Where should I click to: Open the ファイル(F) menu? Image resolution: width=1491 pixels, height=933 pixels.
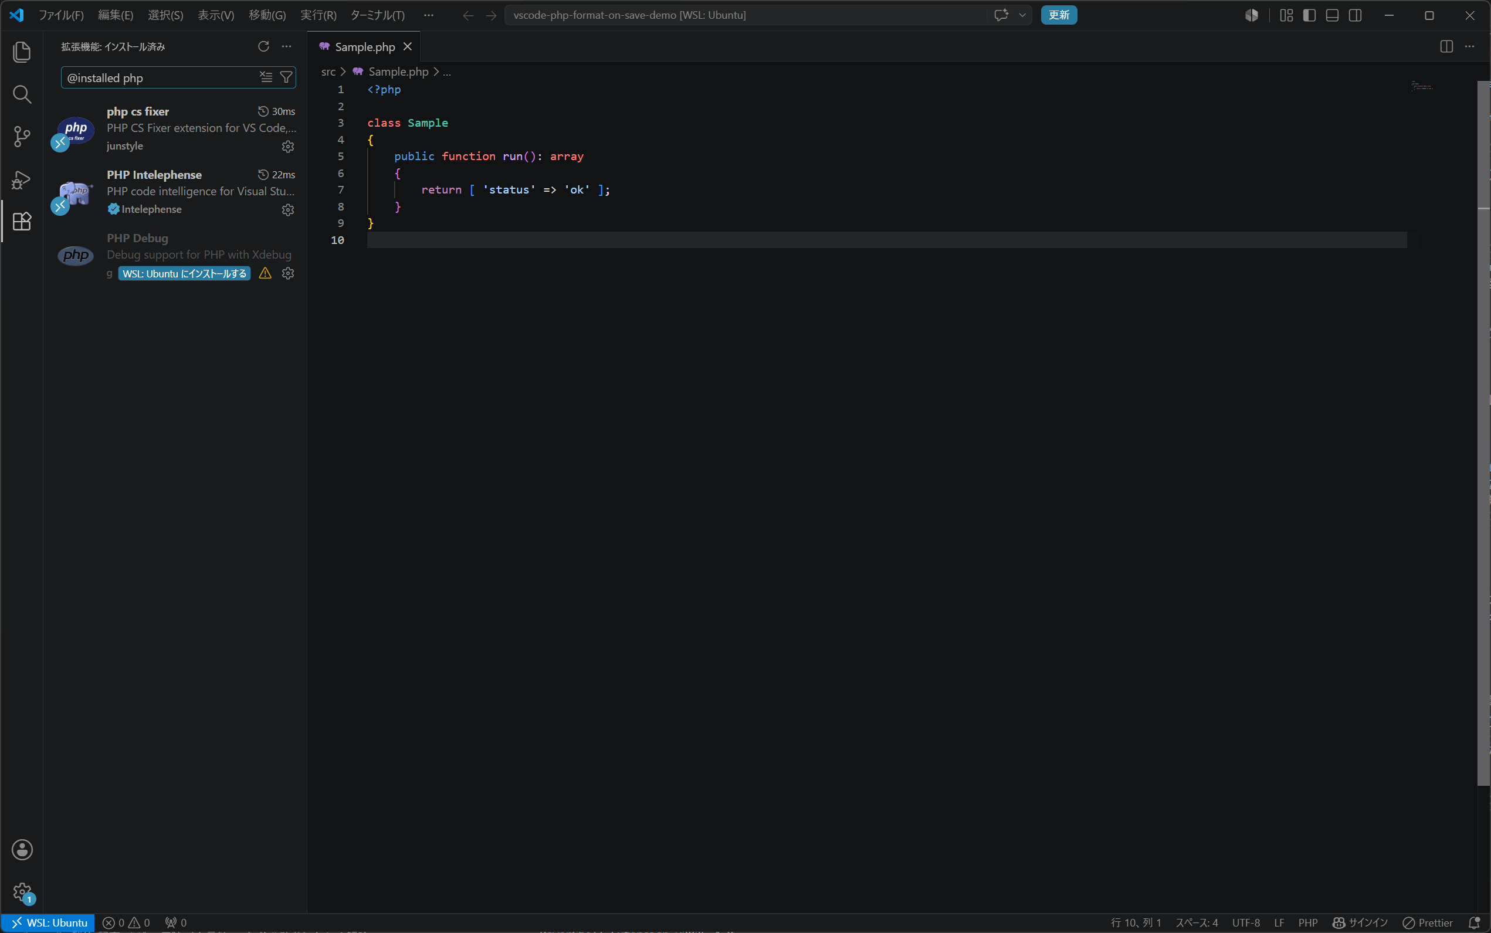pyautogui.click(x=61, y=15)
